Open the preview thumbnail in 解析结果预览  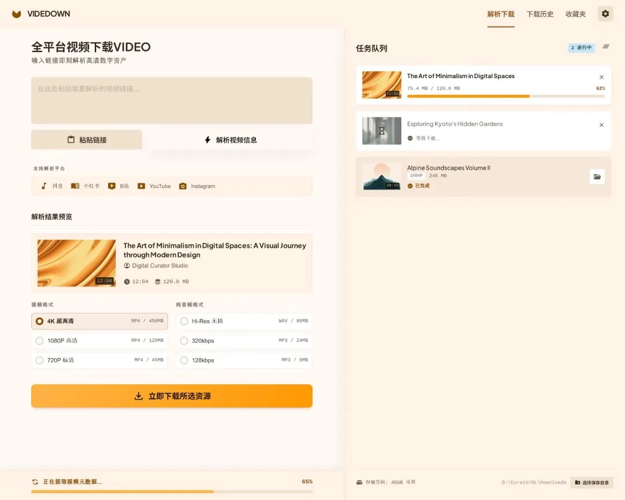(x=76, y=263)
